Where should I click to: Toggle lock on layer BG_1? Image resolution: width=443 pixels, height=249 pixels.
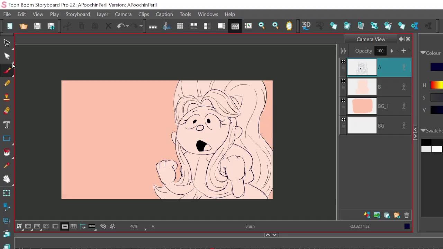pyautogui.click(x=343, y=107)
